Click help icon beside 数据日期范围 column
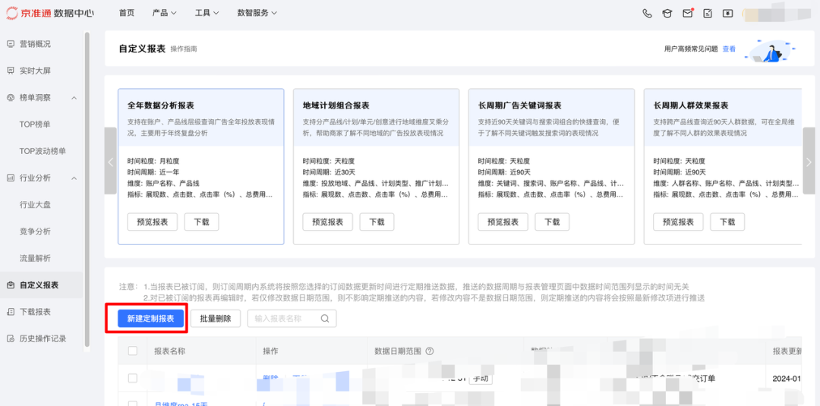Viewport: 820px width, 406px height. point(430,351)
